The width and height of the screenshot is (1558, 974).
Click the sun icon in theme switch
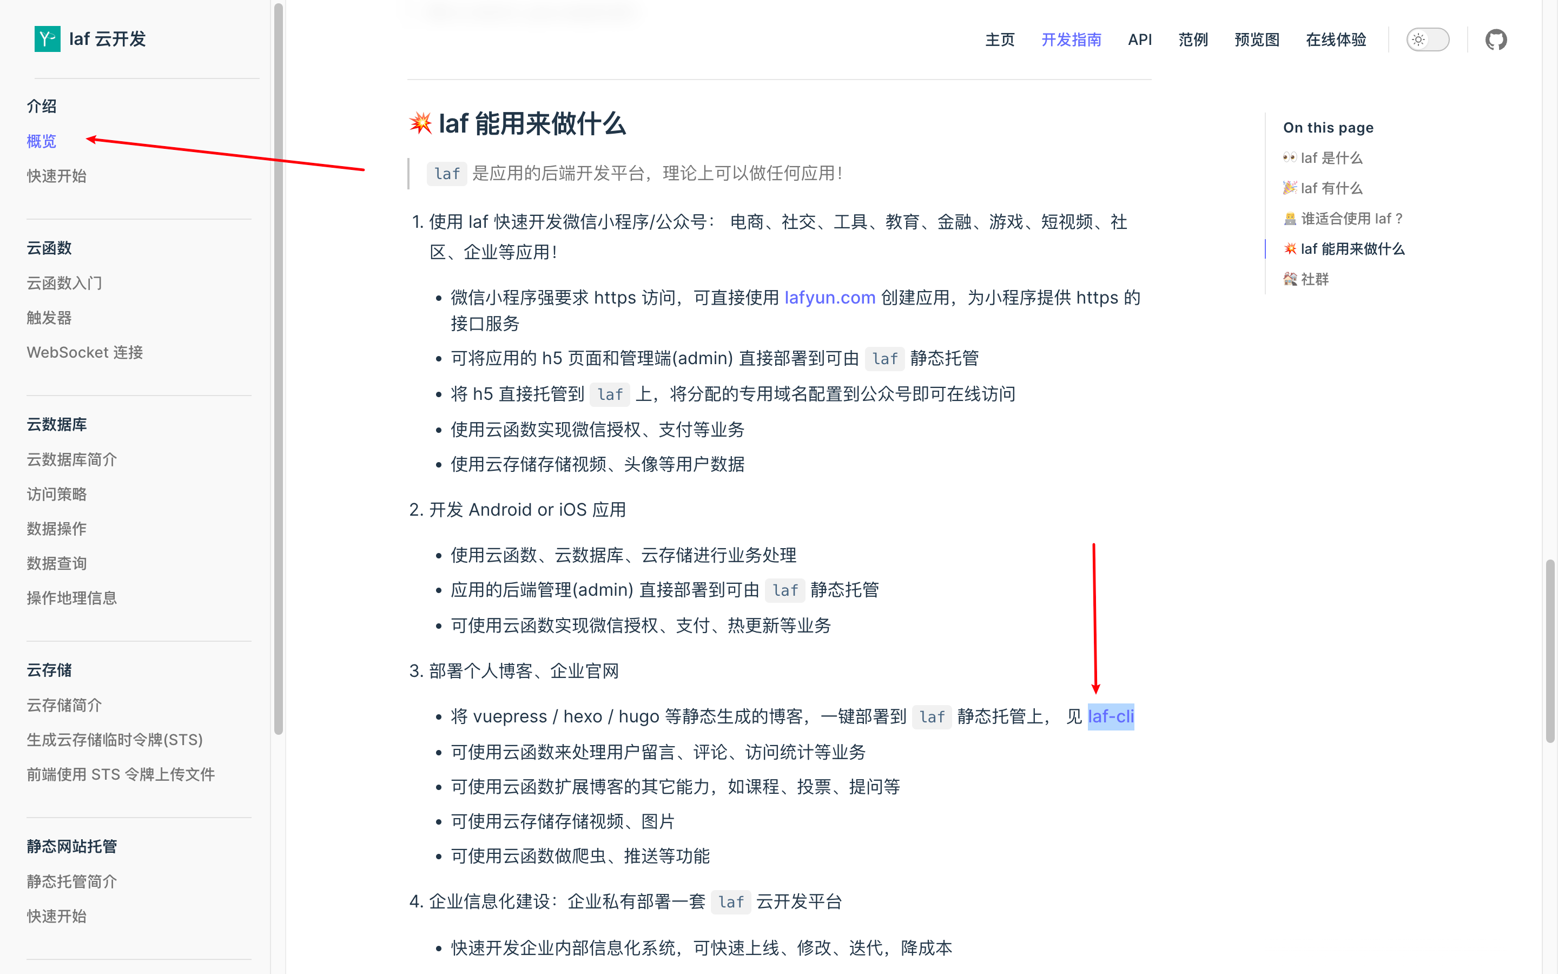(1418, 40)
